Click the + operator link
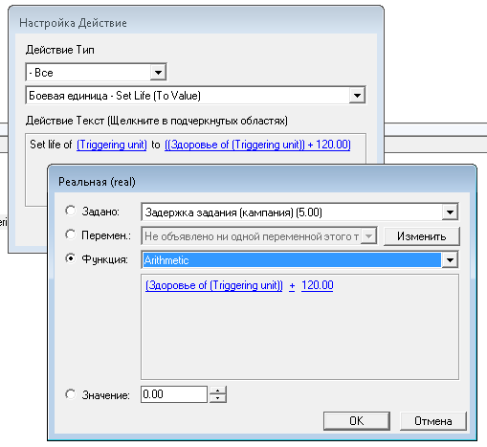Screen dimensions: 487x447 click(292, 285)
